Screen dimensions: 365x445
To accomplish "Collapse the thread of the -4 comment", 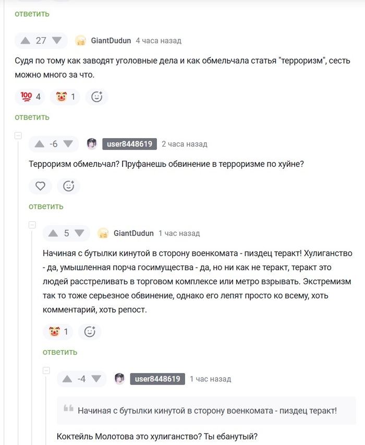I will click(x=46, y=370).
